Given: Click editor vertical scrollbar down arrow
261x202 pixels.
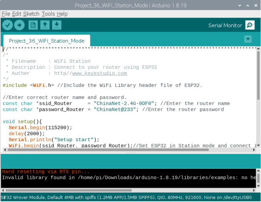Looking at the screenshot, I should coord(258,145).
